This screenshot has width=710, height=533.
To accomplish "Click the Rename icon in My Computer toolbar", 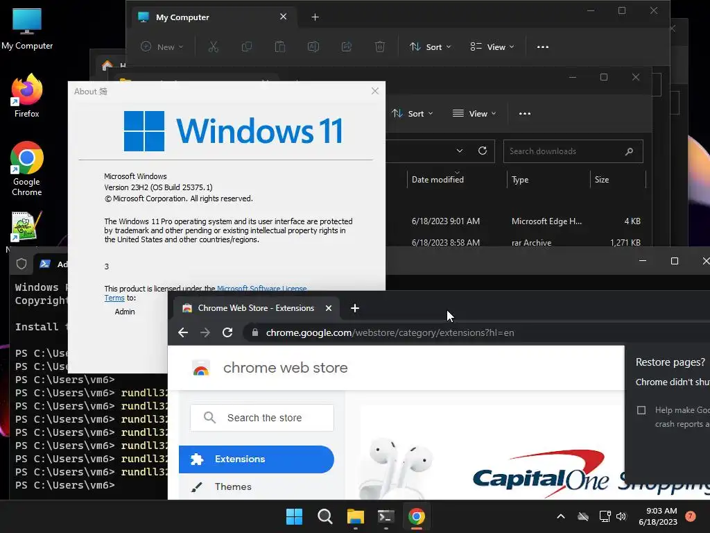I will 313,46.
